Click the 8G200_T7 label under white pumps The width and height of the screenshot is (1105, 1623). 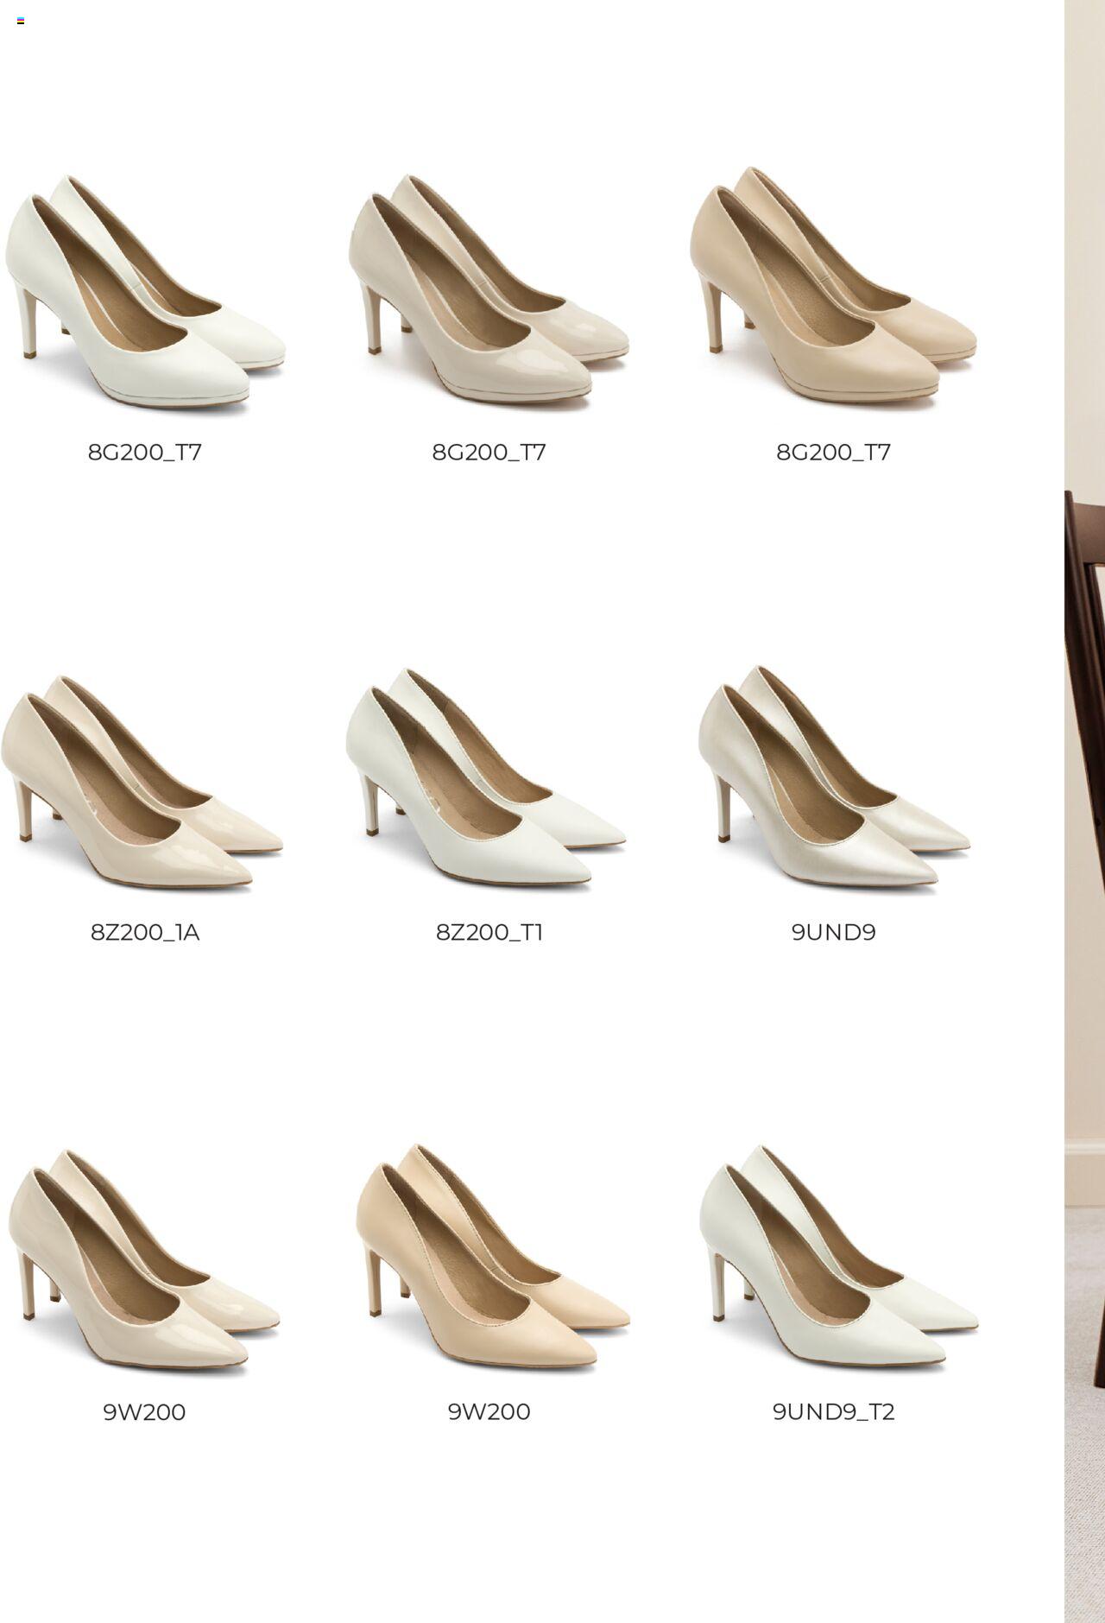coord(145,453)
